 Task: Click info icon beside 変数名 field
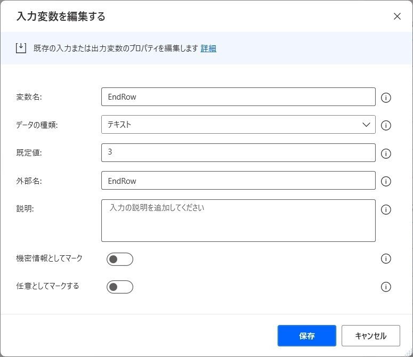(386, 98)
